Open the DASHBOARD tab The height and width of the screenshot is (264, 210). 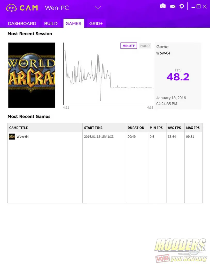coord(22,23)
